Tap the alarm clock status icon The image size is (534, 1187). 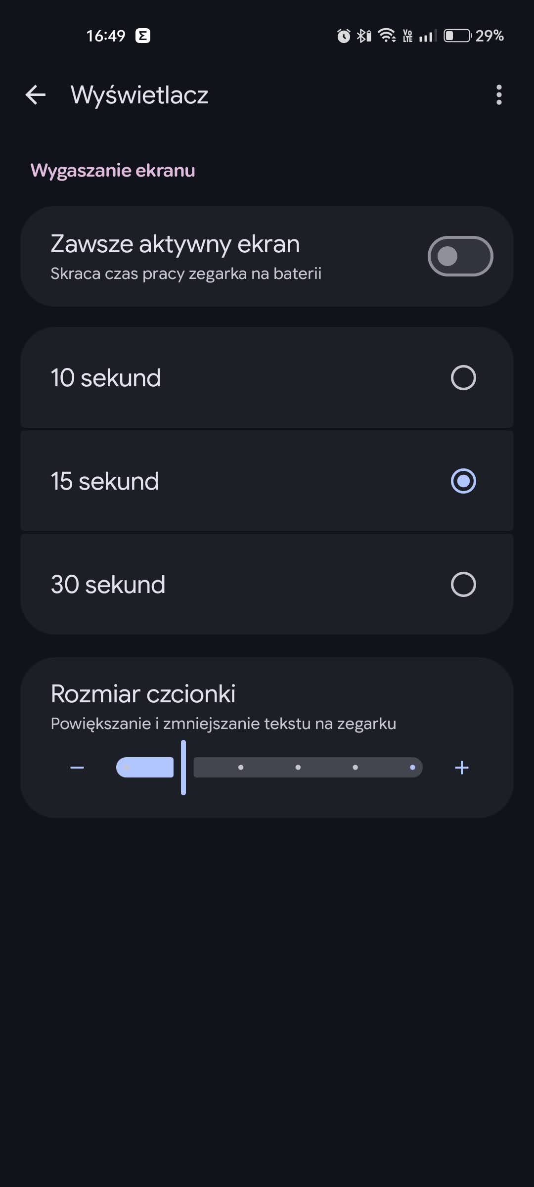[344, 36]
